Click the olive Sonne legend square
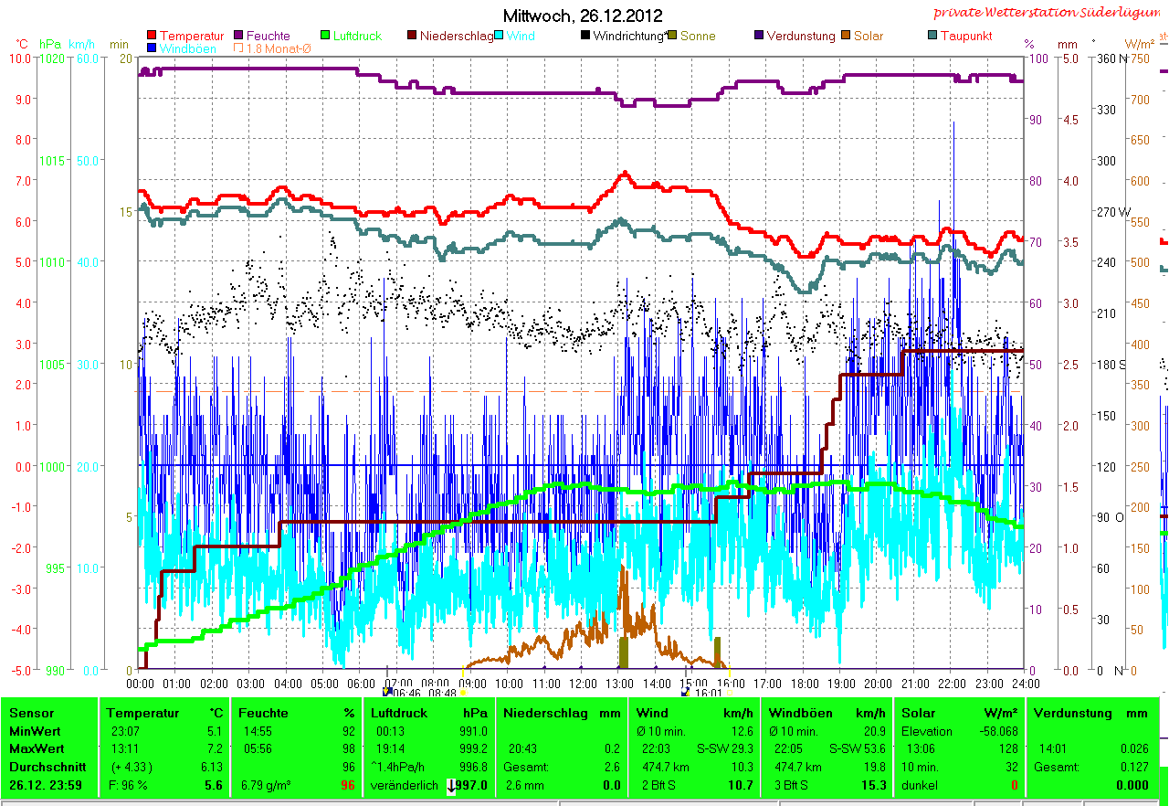Image resolution: width=1169 pixels, height=806 pixels. point(673,37)
